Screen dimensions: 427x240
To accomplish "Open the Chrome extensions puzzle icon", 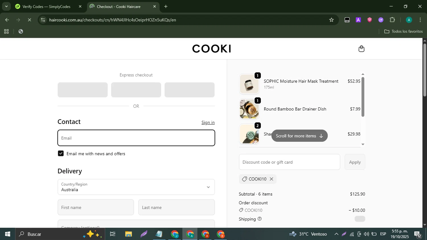I will [392, 20].
